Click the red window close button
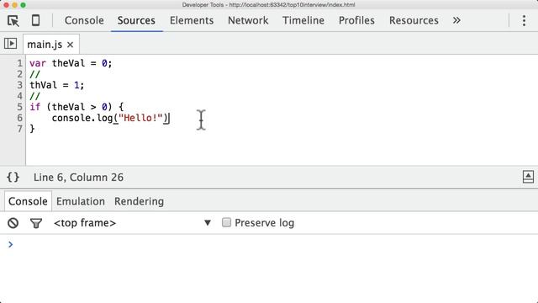The width and height of the screenshot is (538, 303). [6, 5]
